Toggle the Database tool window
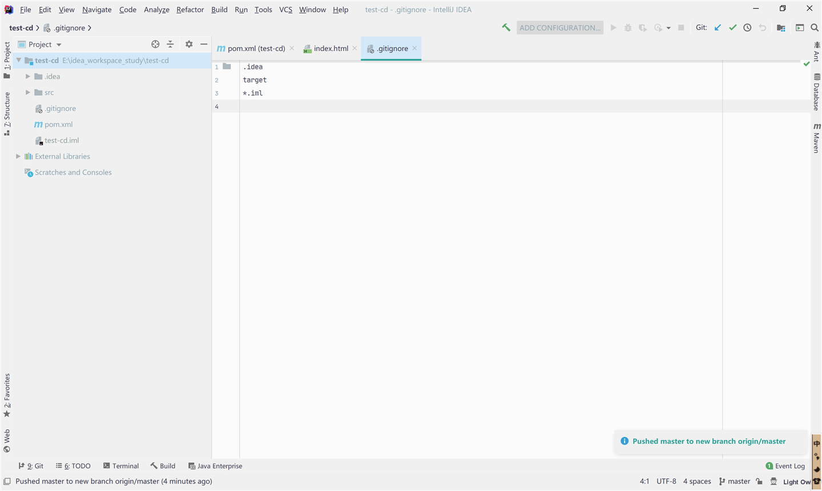 [x=816, y=92]
